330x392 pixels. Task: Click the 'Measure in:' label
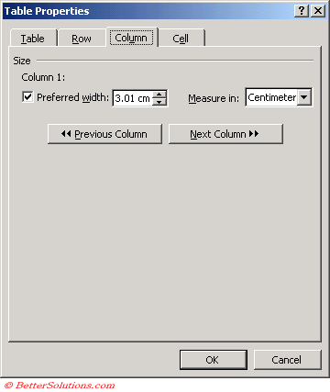[214, 98]
